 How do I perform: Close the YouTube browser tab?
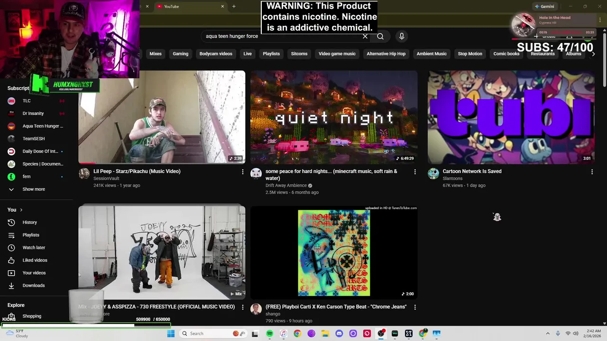[x=222, y=6]
